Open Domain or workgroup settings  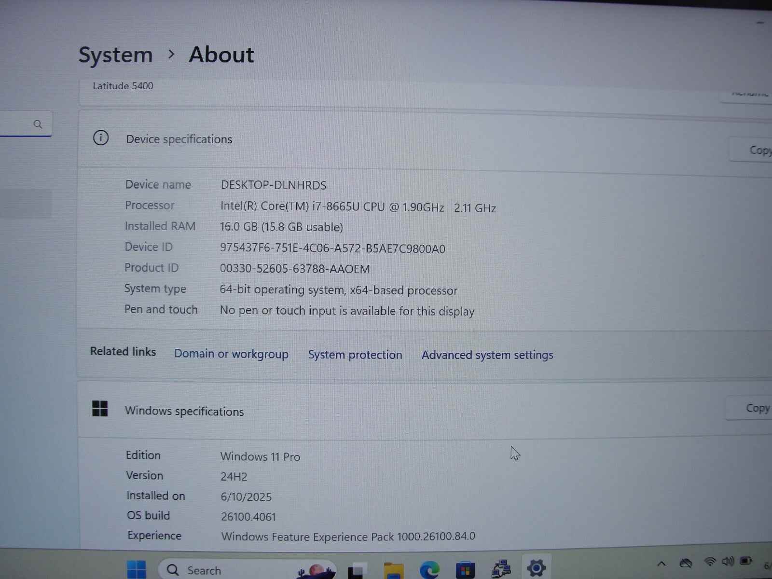pyautogui.click(x=231, y=354)
